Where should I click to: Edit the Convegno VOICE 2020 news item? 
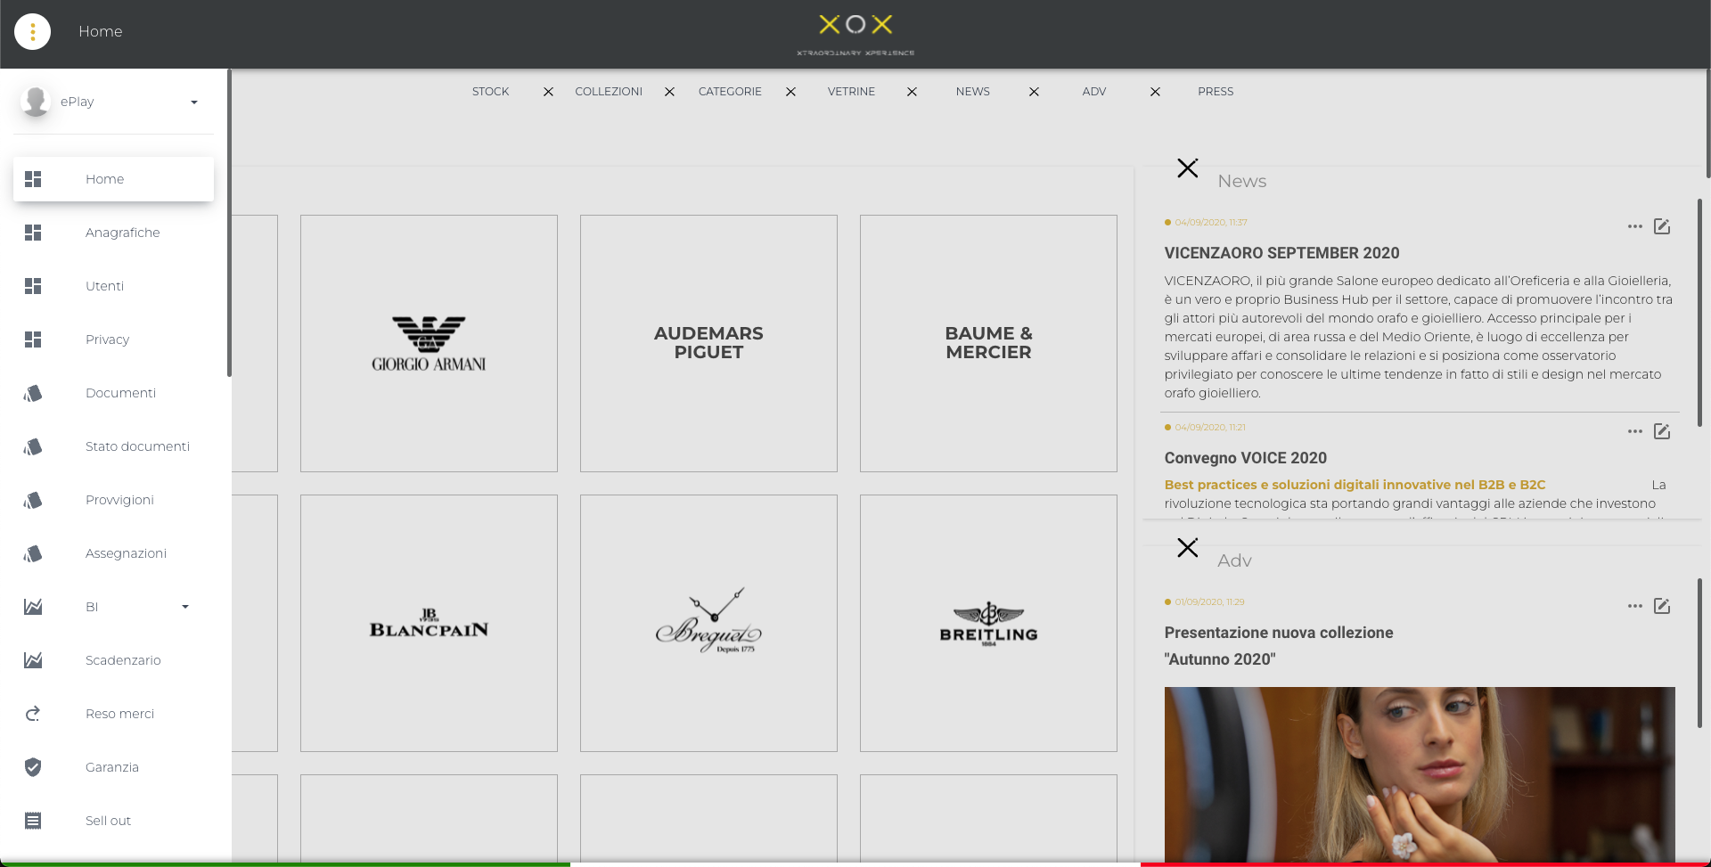1662,431
